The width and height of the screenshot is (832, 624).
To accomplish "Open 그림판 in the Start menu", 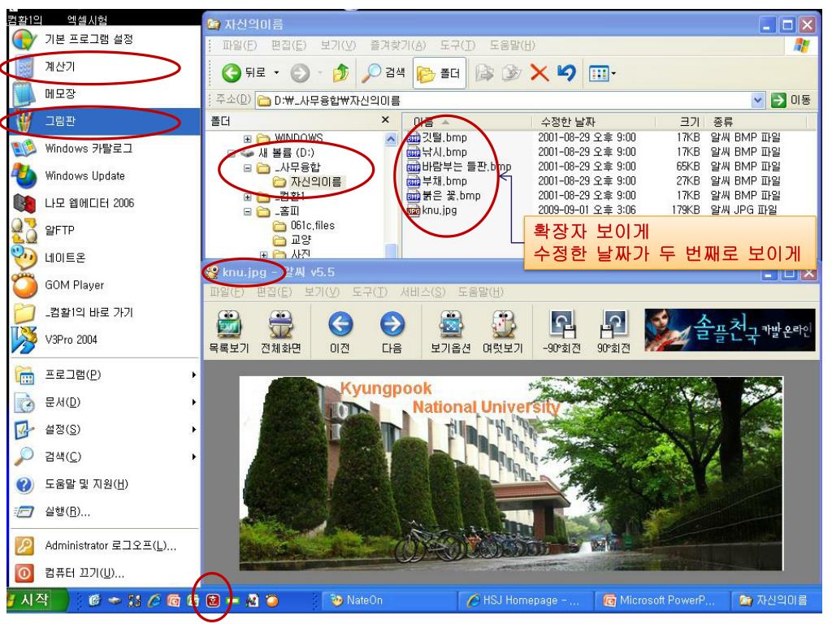I will point(104,121).
